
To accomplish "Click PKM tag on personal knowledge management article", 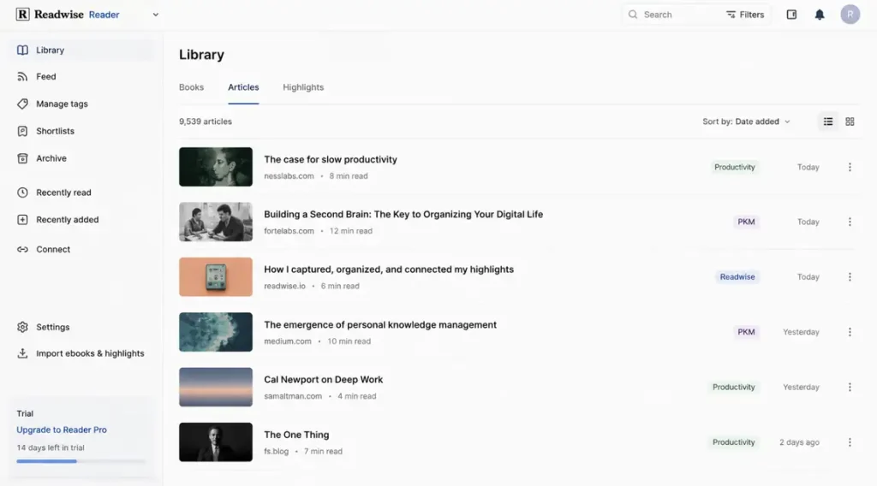I will pyautogui.click(x=746, y=332).
